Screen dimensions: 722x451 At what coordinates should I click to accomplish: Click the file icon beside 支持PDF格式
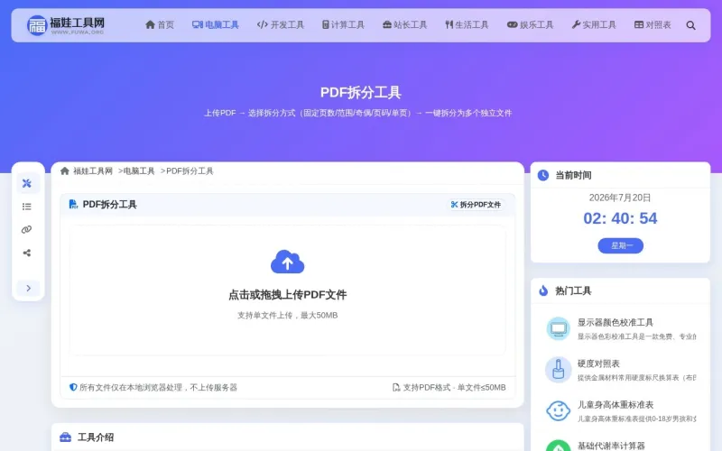(x=396, y=388)
